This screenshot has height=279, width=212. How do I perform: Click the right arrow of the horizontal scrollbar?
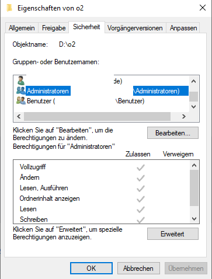pos(184,117)
